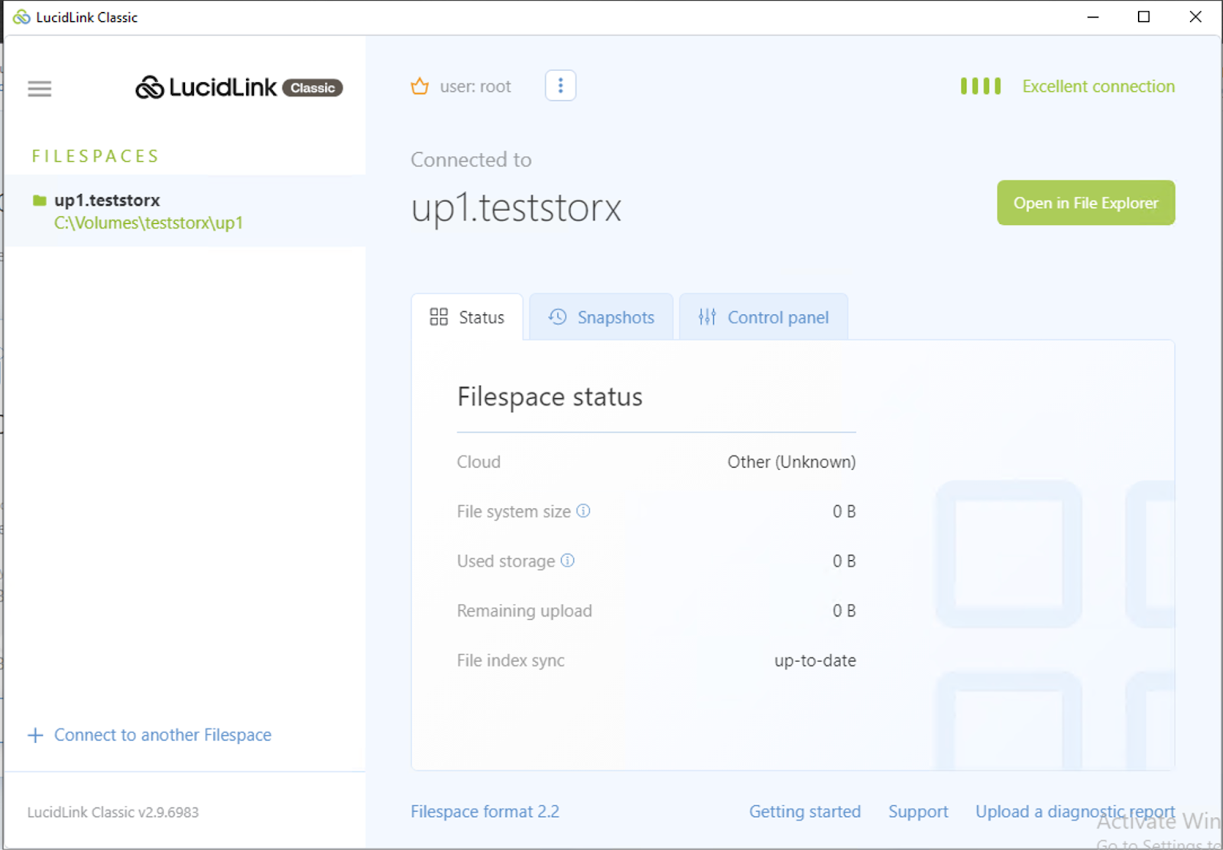Click the LucidLink Classic v2.9.6983 version text
The image size is (1223, 850).
click(113, 813)
